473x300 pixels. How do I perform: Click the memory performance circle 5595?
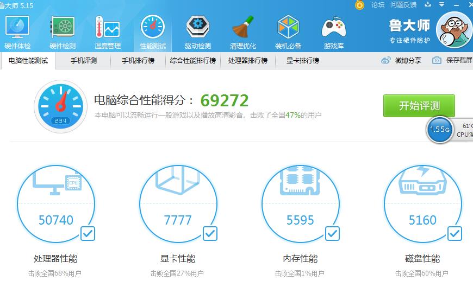(301, 204)
